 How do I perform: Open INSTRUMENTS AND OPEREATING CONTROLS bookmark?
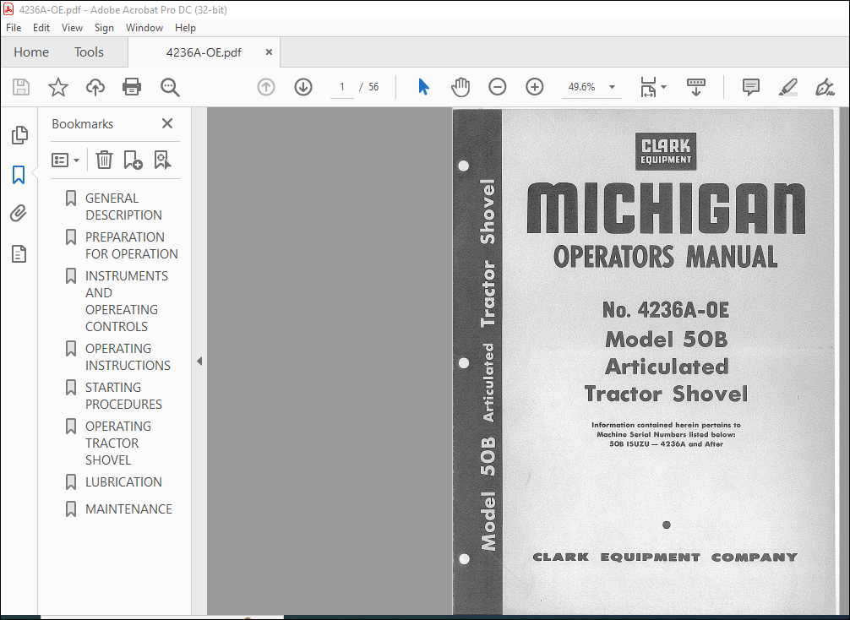[127, 302]
